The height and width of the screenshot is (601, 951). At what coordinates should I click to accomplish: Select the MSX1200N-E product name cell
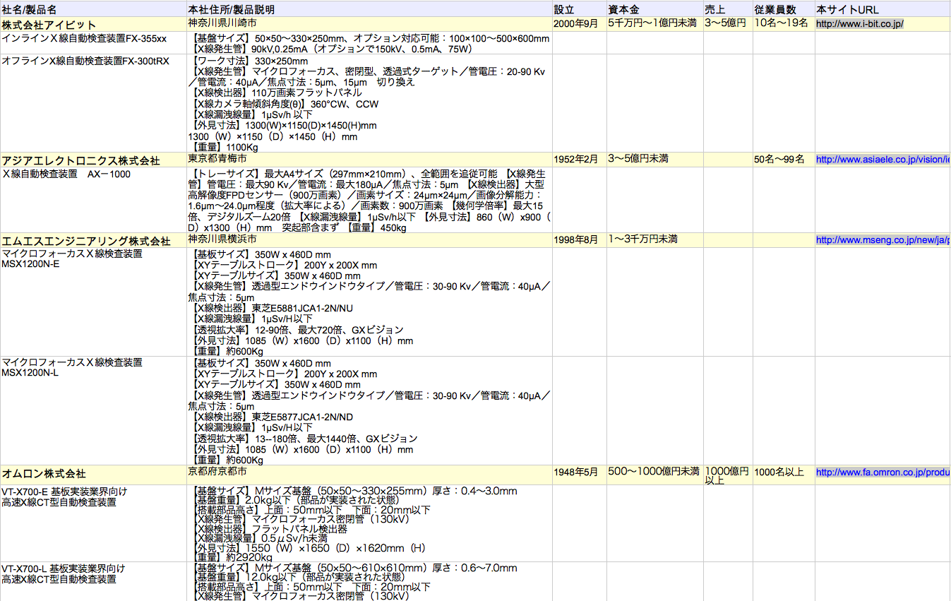tap(93, 302)
